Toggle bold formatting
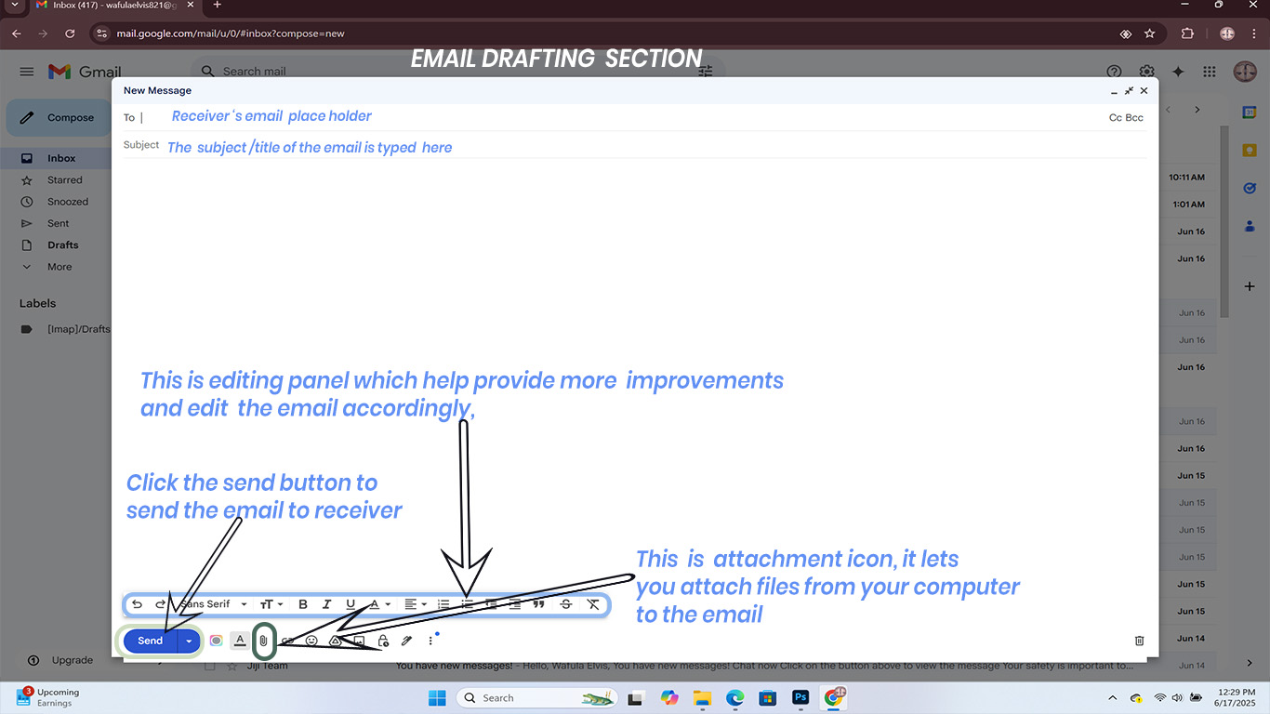The width and height of the screenshot is (1270, 714). tap(302, 603)
